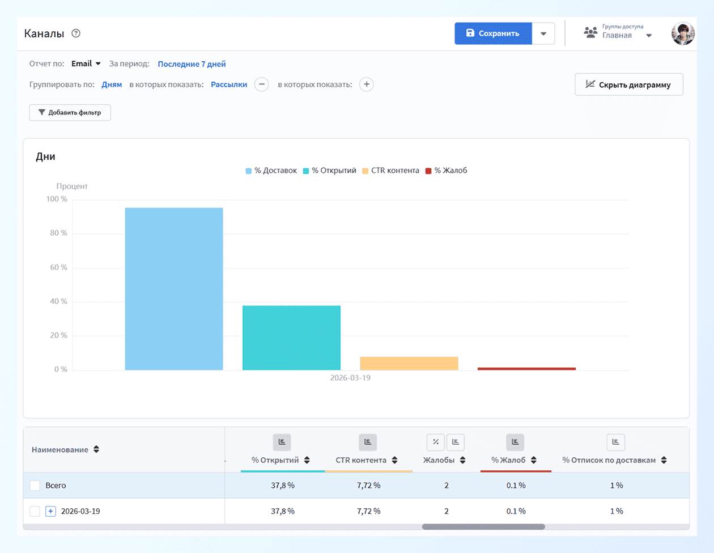Remove the Рассылки grouping with minus icon
This screenshot has height=553, width=714.
pyautogui.click(x=261, y=84)
